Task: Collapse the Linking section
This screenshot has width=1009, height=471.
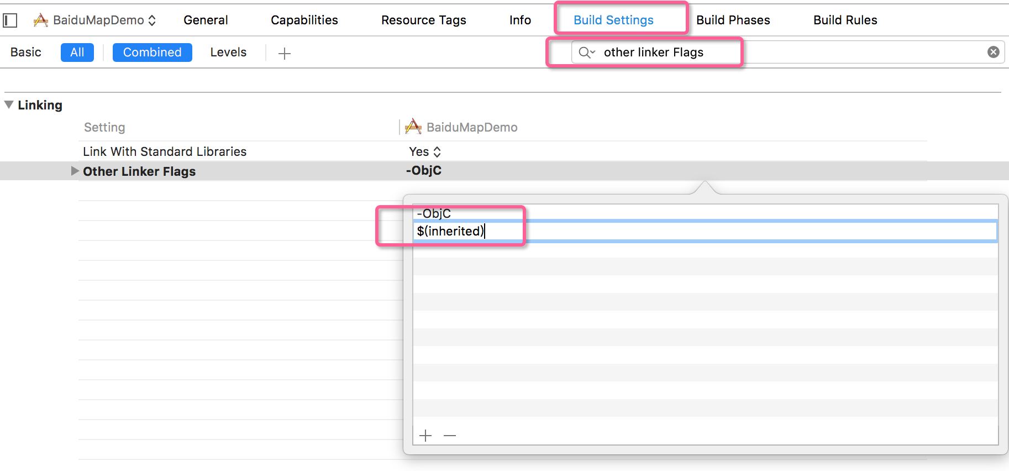Action: [9, 104]
